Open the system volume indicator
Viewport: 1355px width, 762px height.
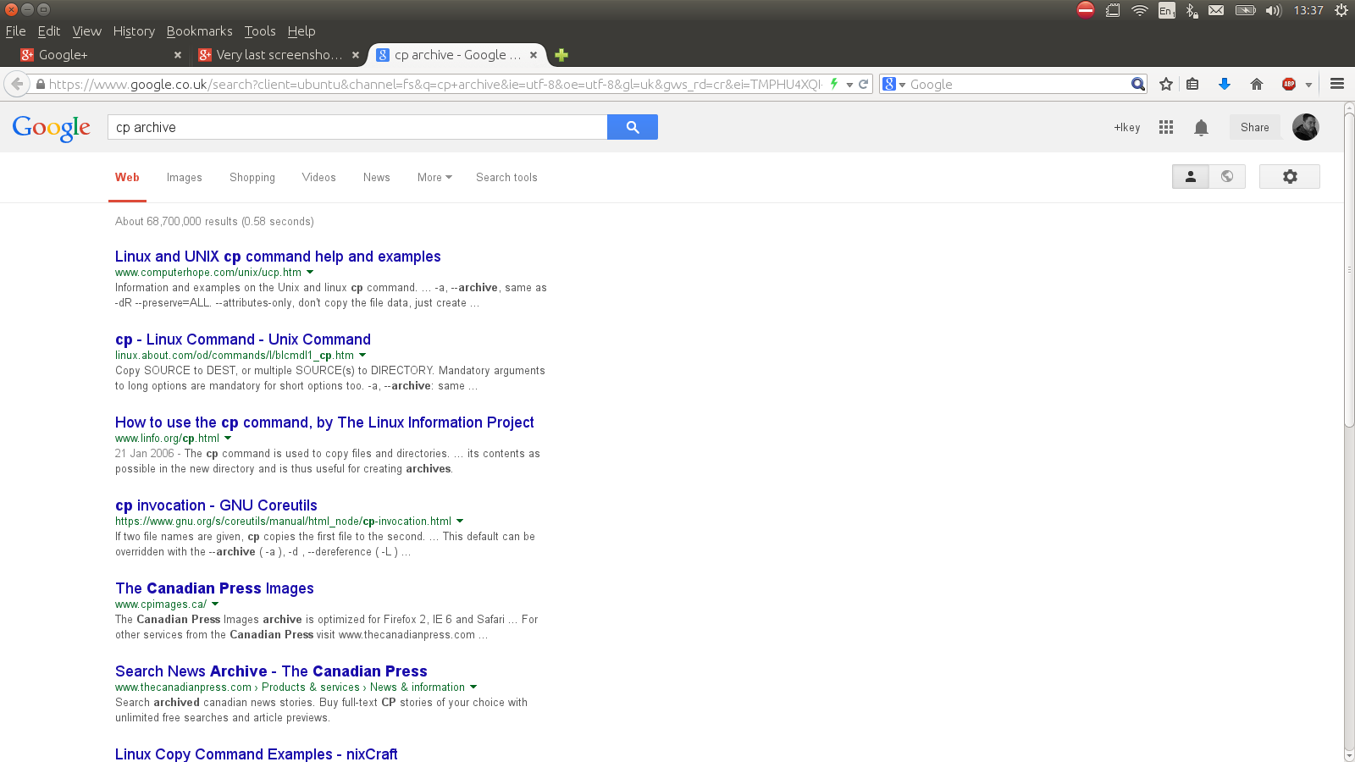pyautogui.click(x=1273, y=10)
